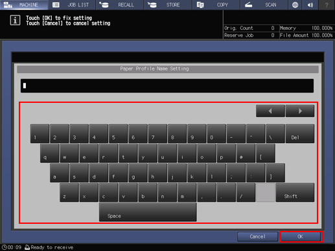Switch to the RECALL tab
The image size is (335, 251).
120,5
